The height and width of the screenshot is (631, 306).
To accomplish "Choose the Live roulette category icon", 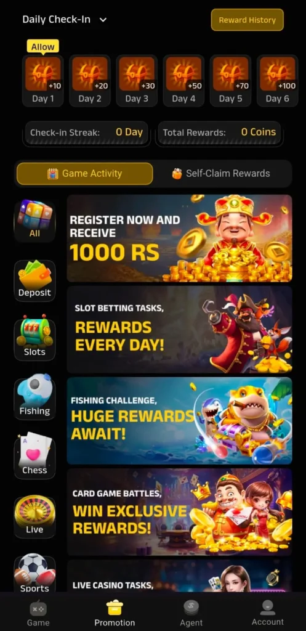I will (x=34, y=517).
